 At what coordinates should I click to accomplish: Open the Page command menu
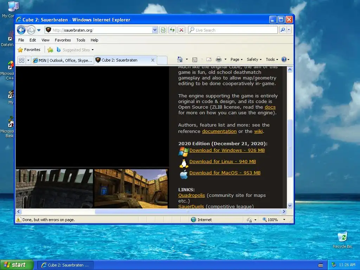(x=237, y=59)
